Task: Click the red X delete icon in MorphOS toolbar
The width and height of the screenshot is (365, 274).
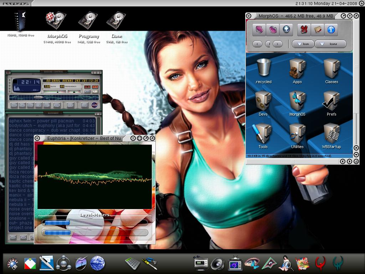Action: (304, 30)
